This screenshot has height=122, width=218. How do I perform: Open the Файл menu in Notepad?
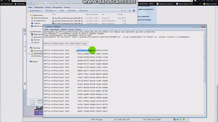pyautogui.click(x=46, y=29)
